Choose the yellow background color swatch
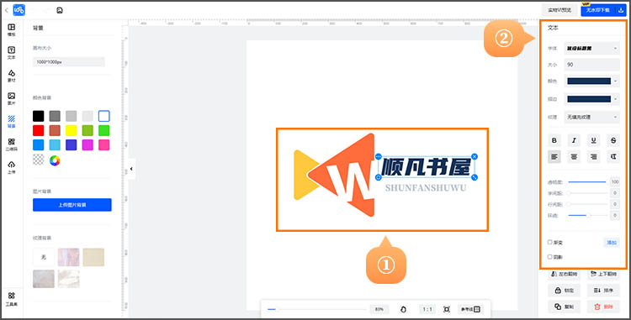 tap(72, 130)
